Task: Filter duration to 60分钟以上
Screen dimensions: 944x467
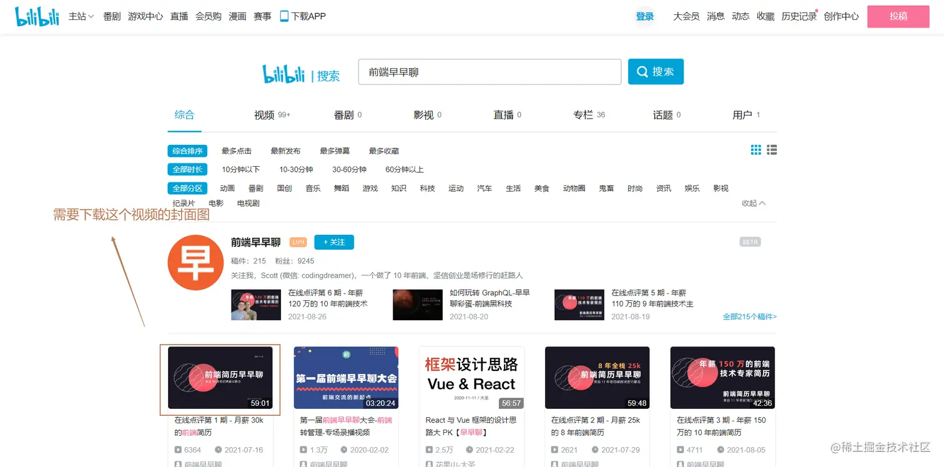Action: click(x=405, y=170)
